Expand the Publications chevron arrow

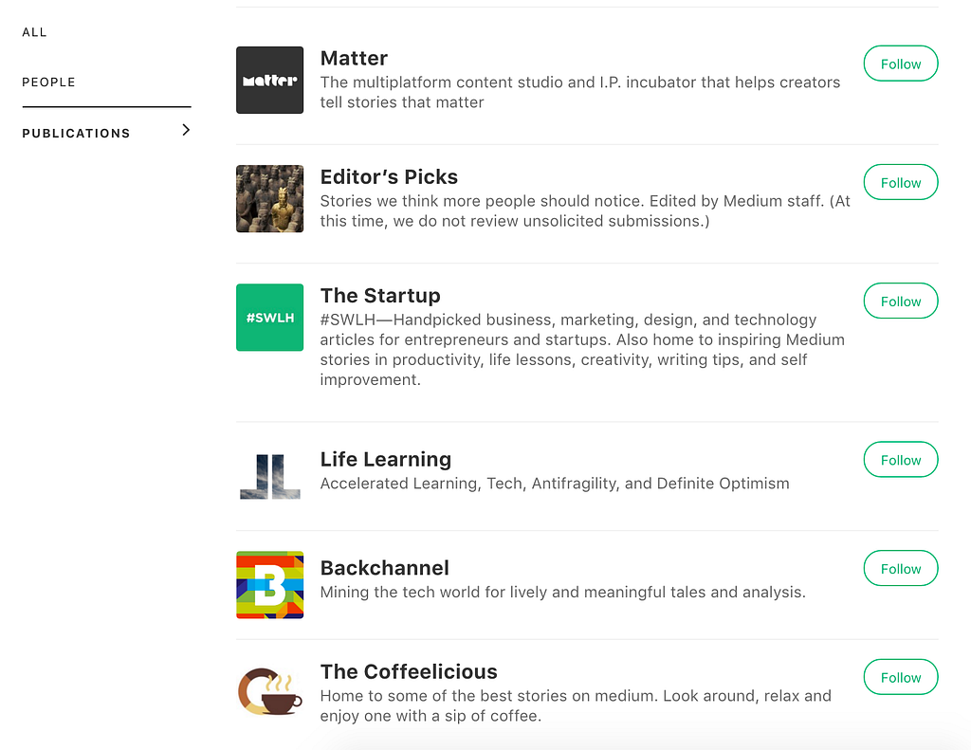pyautogui.click(x=186, y=130)
